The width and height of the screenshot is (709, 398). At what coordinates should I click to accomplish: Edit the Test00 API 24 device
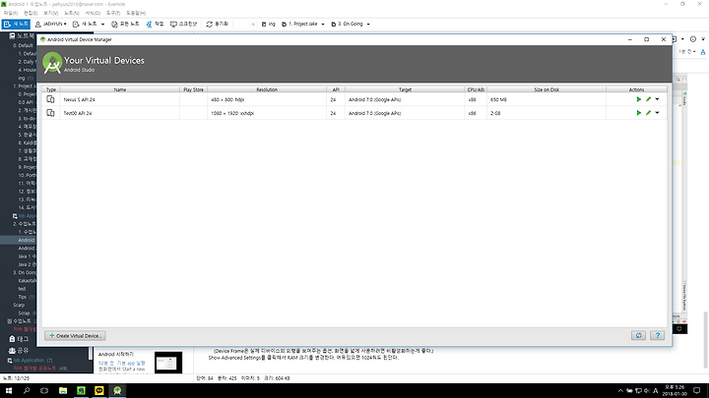[648, 113]
